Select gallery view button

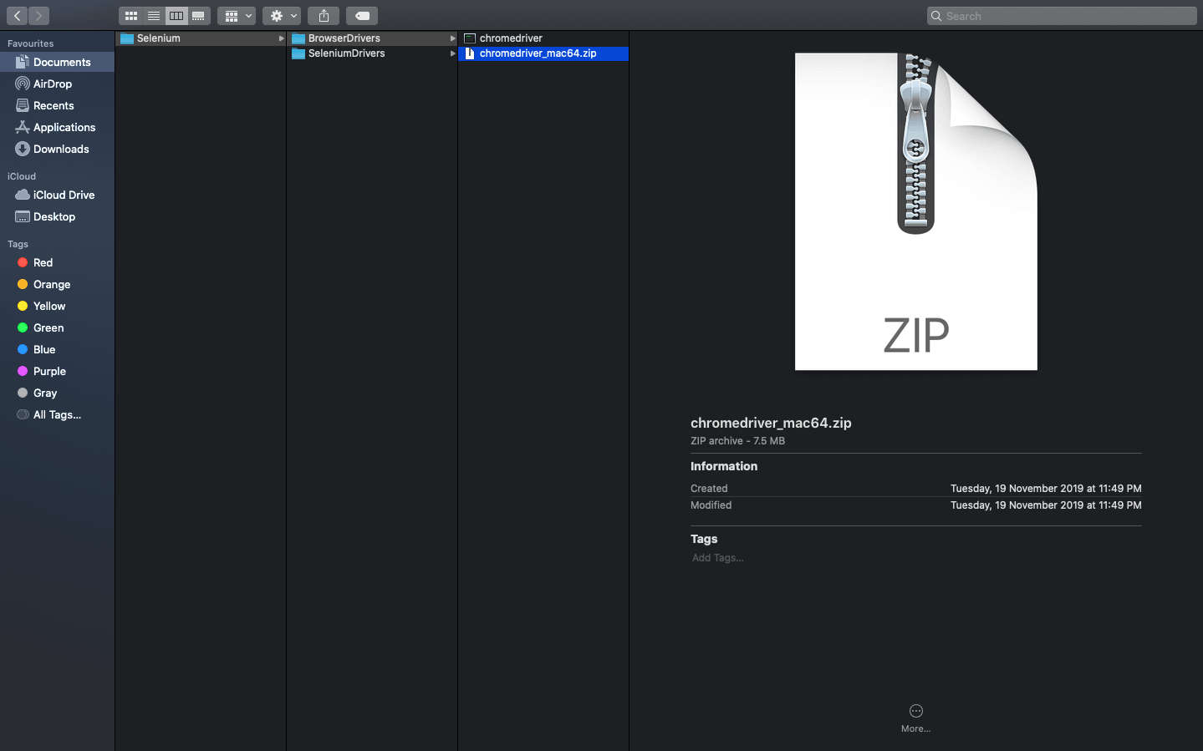coord(199,16)
